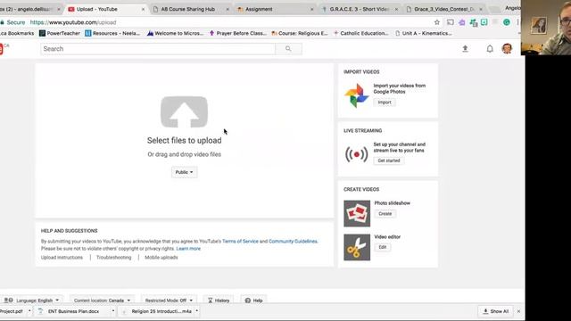Open the Mobile uploads link
This screenshot has width=571, height=321.
[x=161, y=258]
